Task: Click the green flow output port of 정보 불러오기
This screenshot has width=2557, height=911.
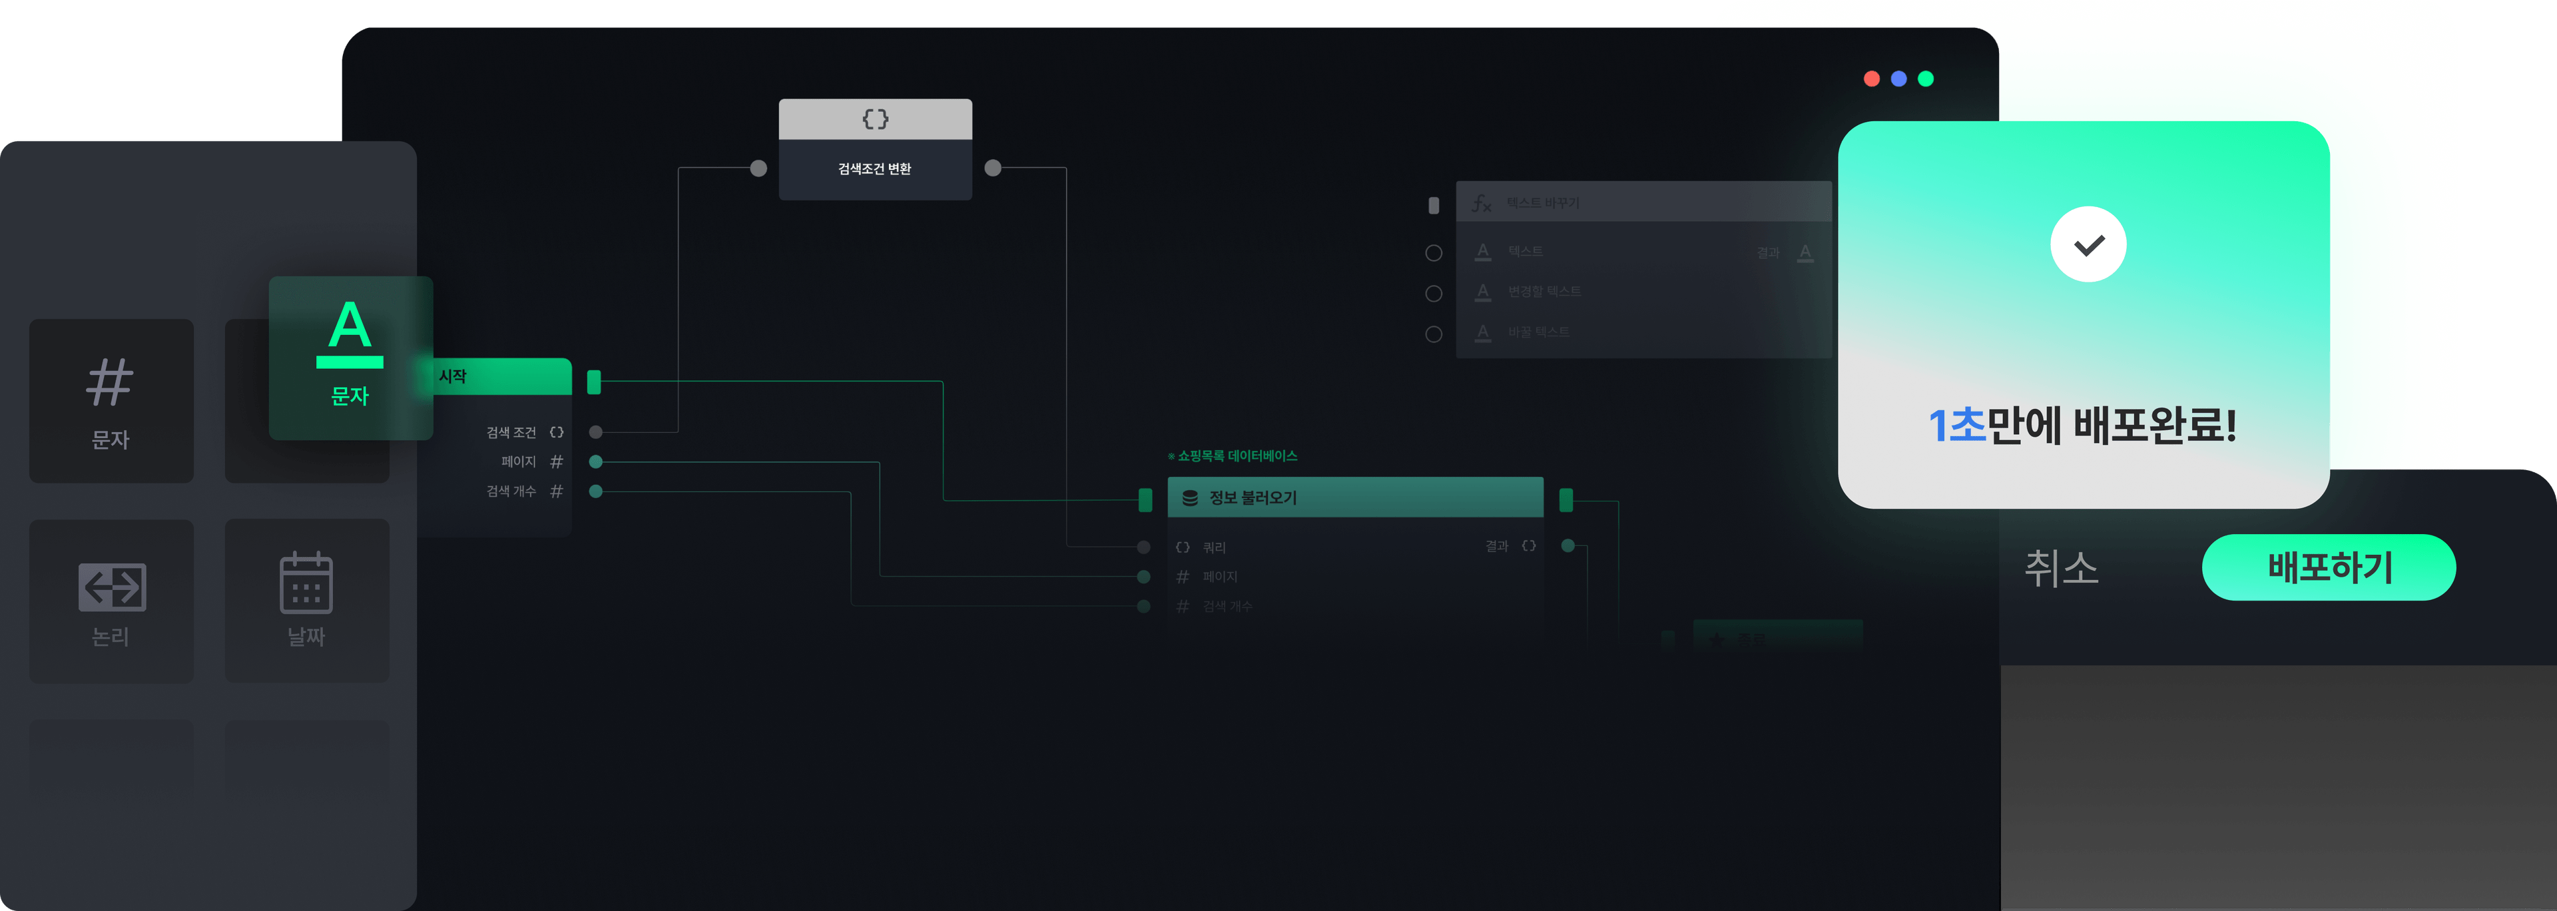Action: tap(1565, 499)
